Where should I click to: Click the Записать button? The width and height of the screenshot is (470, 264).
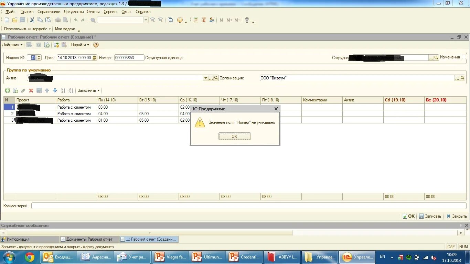tap(430, 216)
